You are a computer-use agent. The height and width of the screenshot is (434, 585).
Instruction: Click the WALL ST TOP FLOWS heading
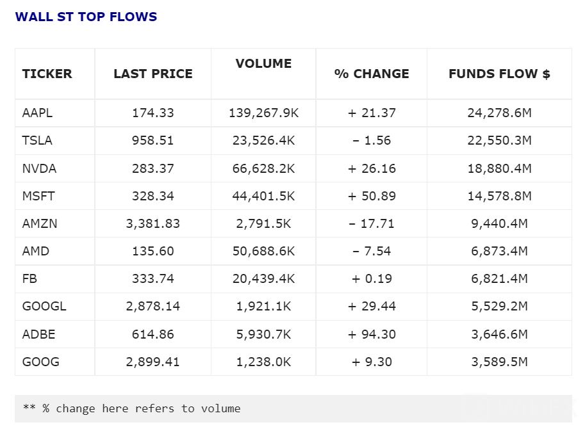point(86,17)
